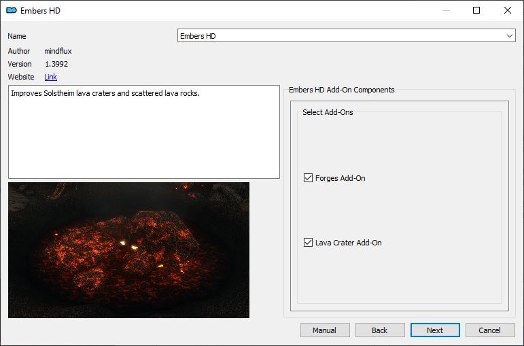Cancel the installer dialog
The width and height of the screenshot is (524, 346).
pos(490,330)
